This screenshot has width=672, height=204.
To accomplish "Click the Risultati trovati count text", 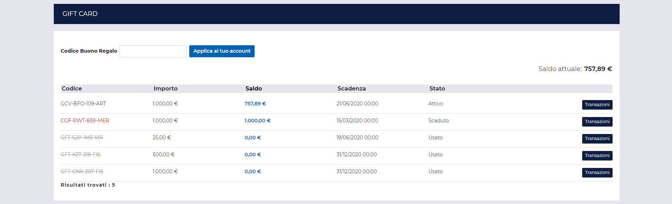I will point(88,185).
